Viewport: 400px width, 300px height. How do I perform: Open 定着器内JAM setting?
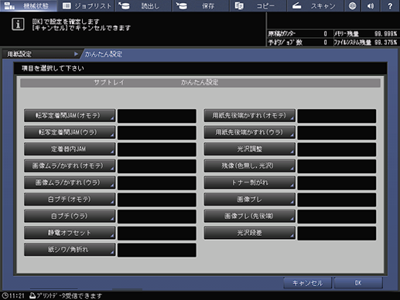click(x=70, y=149)
